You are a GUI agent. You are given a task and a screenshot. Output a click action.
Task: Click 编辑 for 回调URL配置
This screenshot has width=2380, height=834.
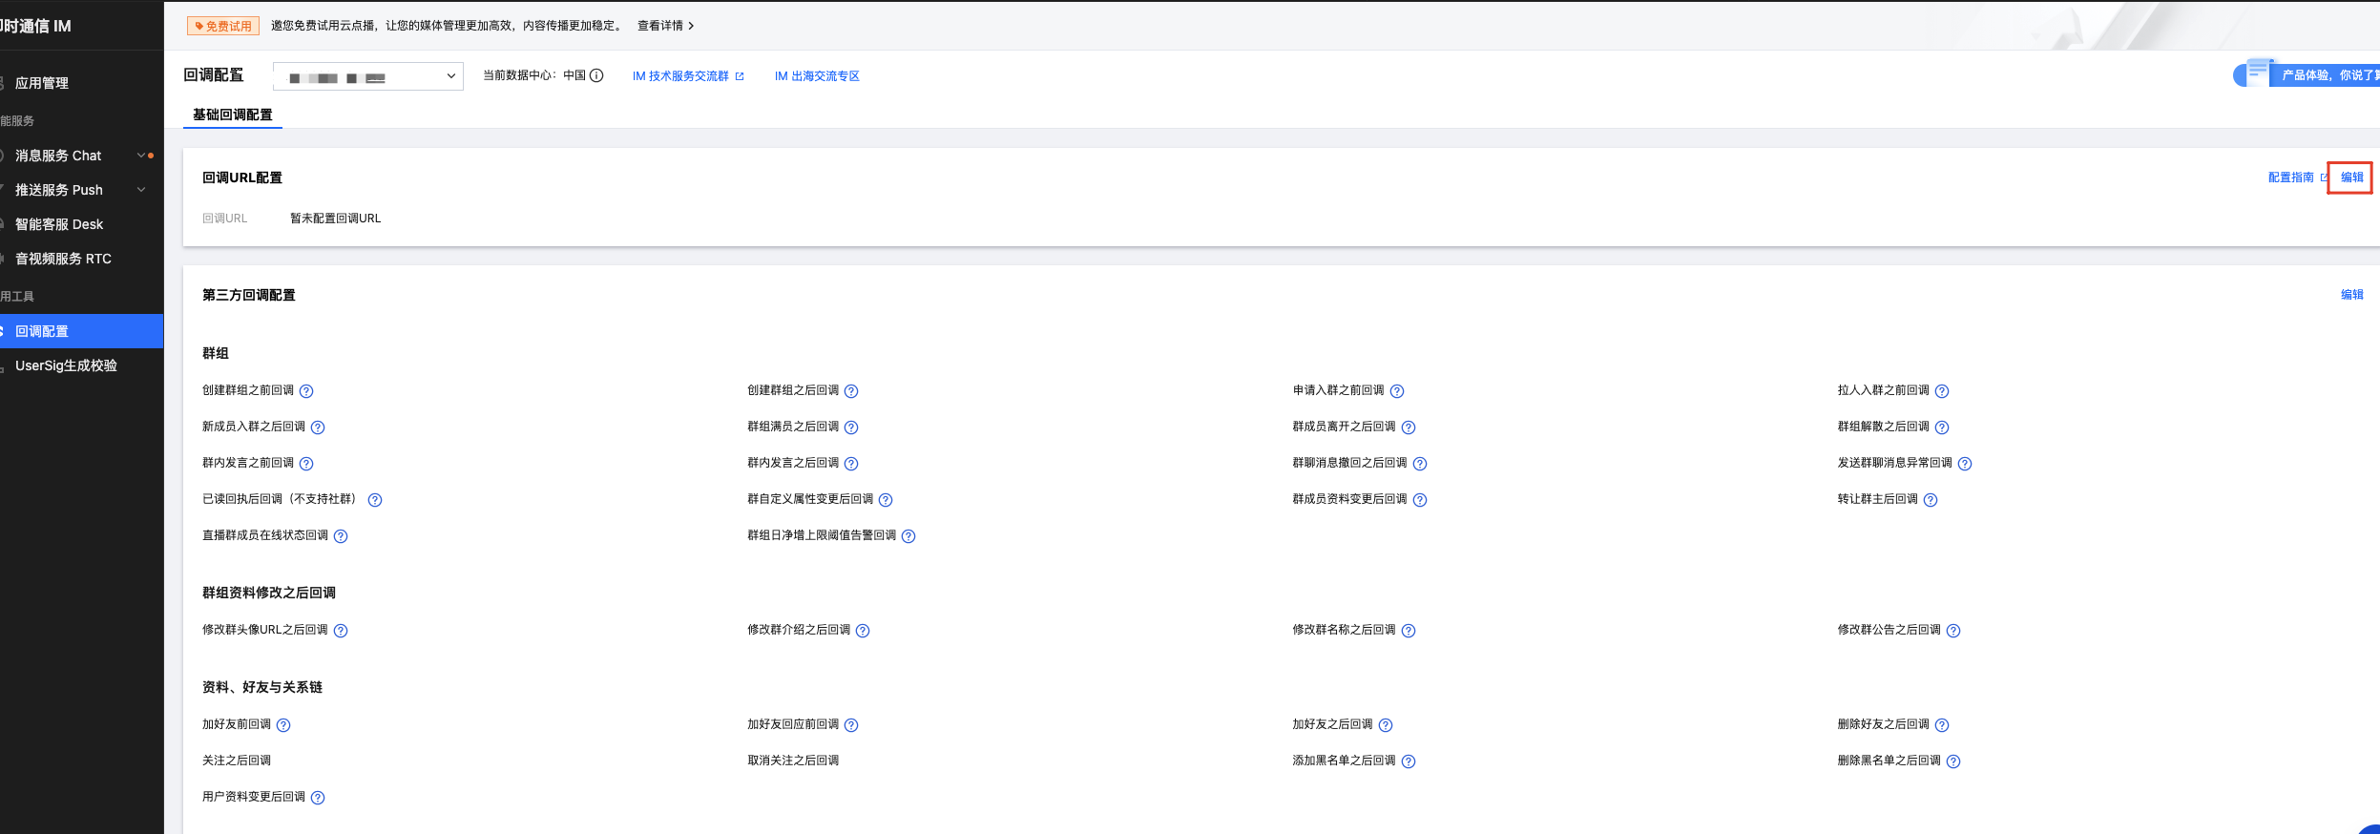(x=2351, y=177)
